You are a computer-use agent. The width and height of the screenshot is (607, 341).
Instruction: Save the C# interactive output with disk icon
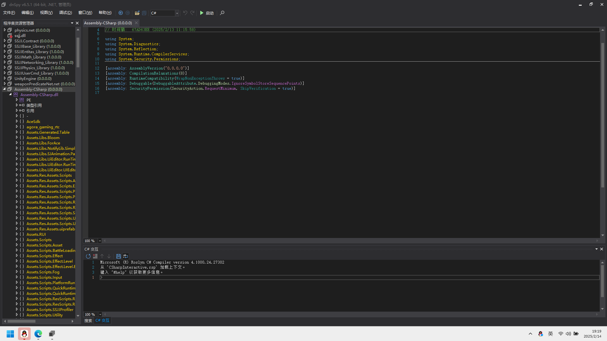(x=118, y=256)
